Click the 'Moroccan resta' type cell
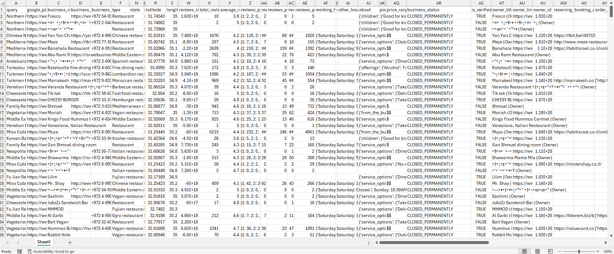Screen dimensions: 614x254 [128, 80]
